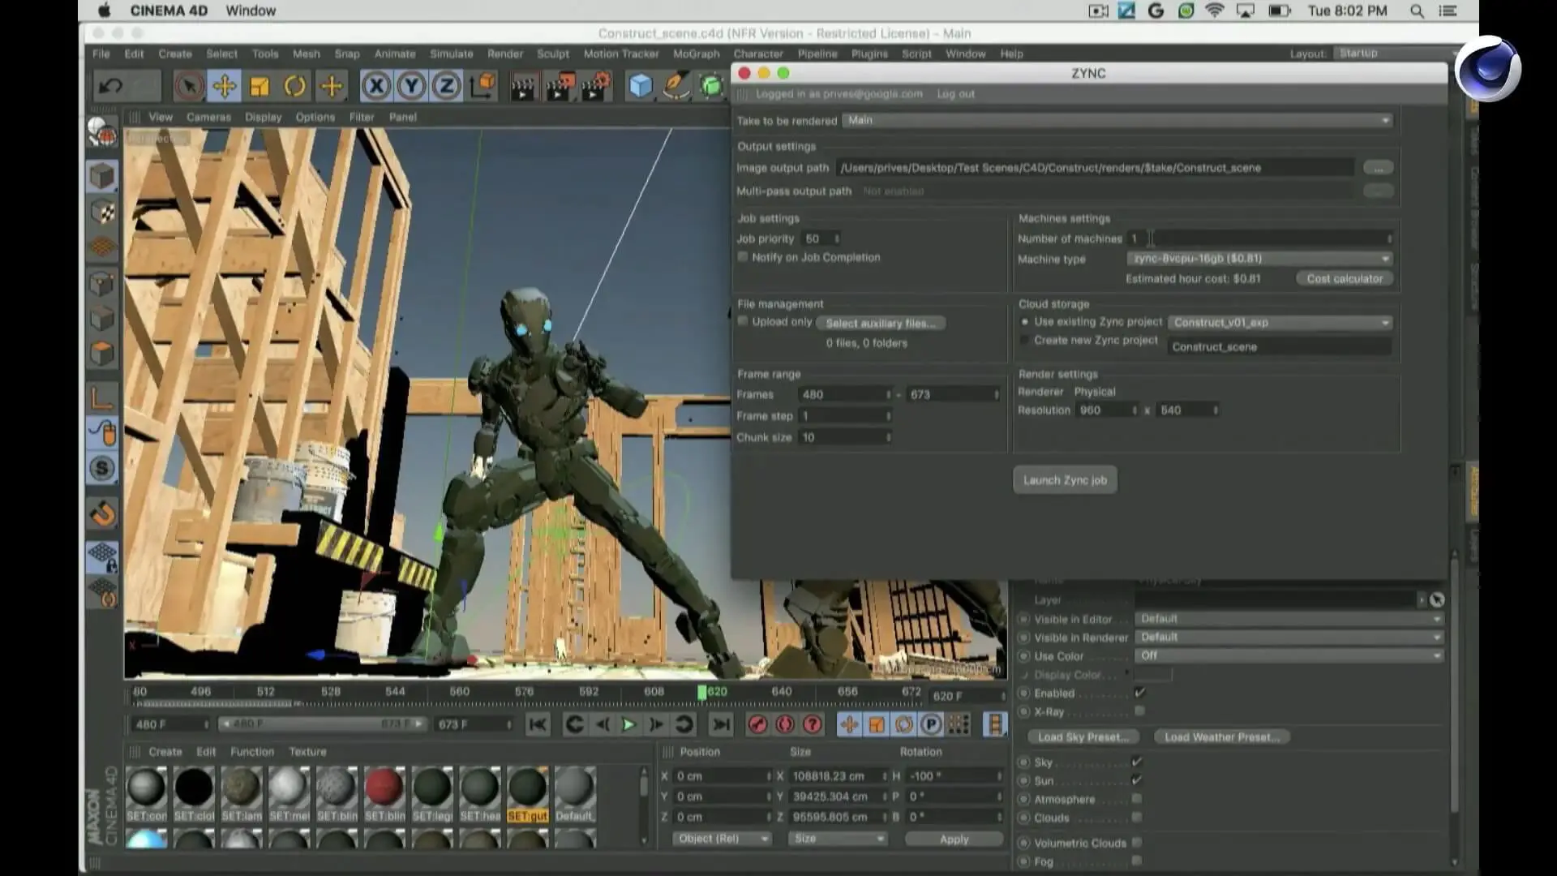The width and height of the screenshot is (1557, 876).
Task: Click Load Sky Preset button
Action: (x=1083, y=737)
